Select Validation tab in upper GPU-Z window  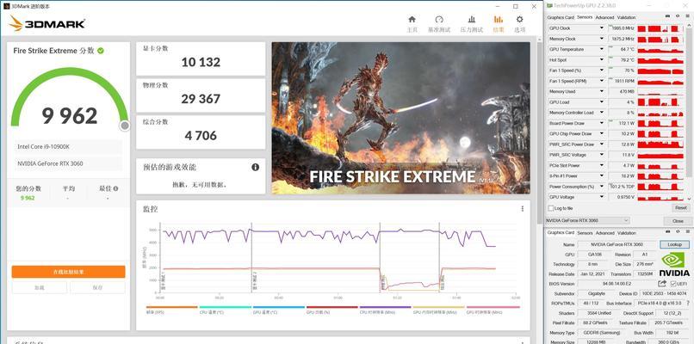pyautogui.click(x=626, y=17)
